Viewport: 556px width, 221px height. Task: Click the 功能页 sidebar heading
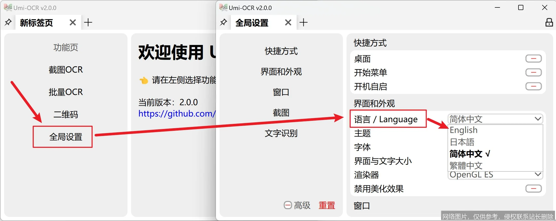point(66,47)
